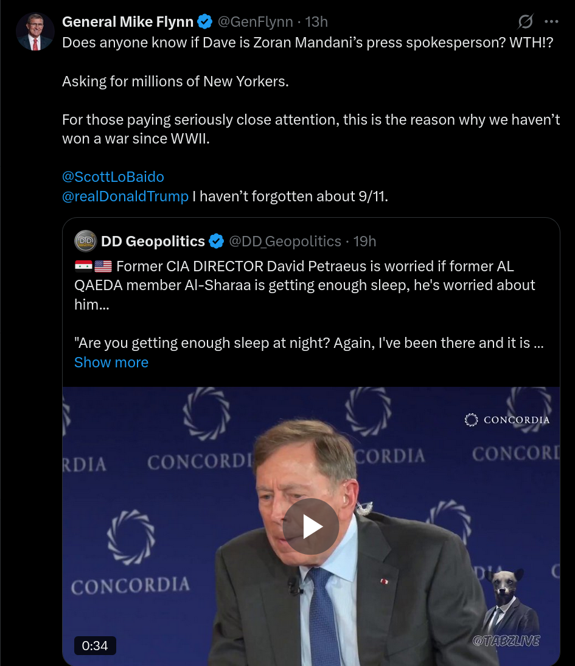Open General Mike Flynn display name
This screenshot has width=575, height=666.
pyautogui.click(x=128, y=22)
